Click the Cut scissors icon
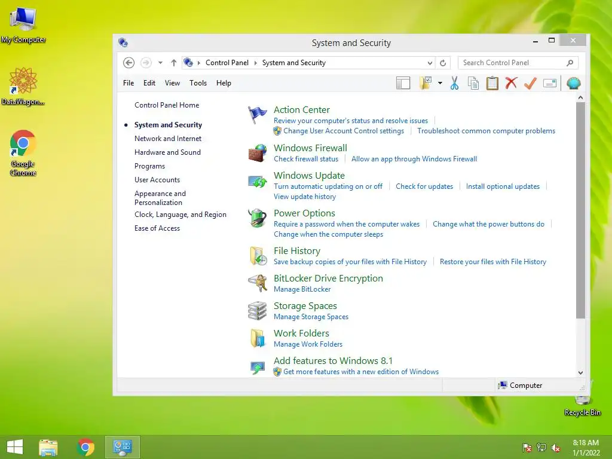The width and height of the screenshot is (612, 459). 454,83
